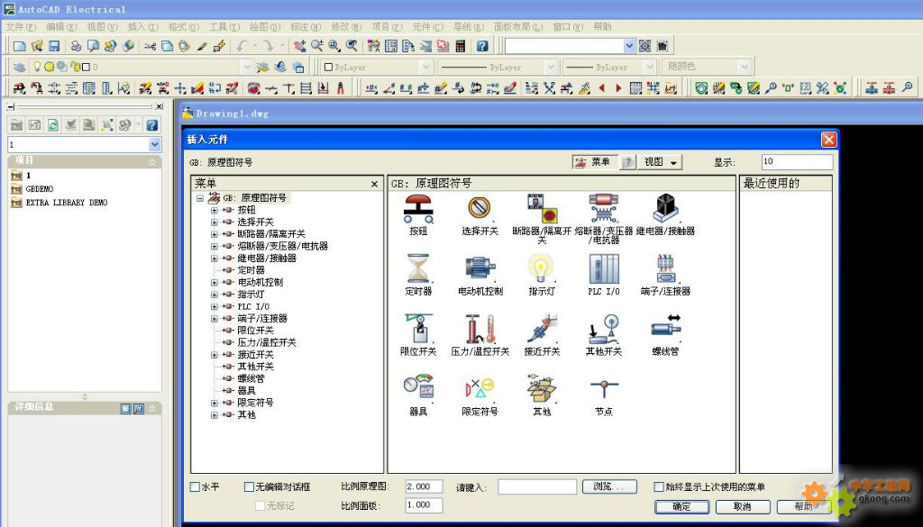Click the Cut (scissors) toolbar icon
This screenshot has height=527, width=923.
click(x=151, y=46)
